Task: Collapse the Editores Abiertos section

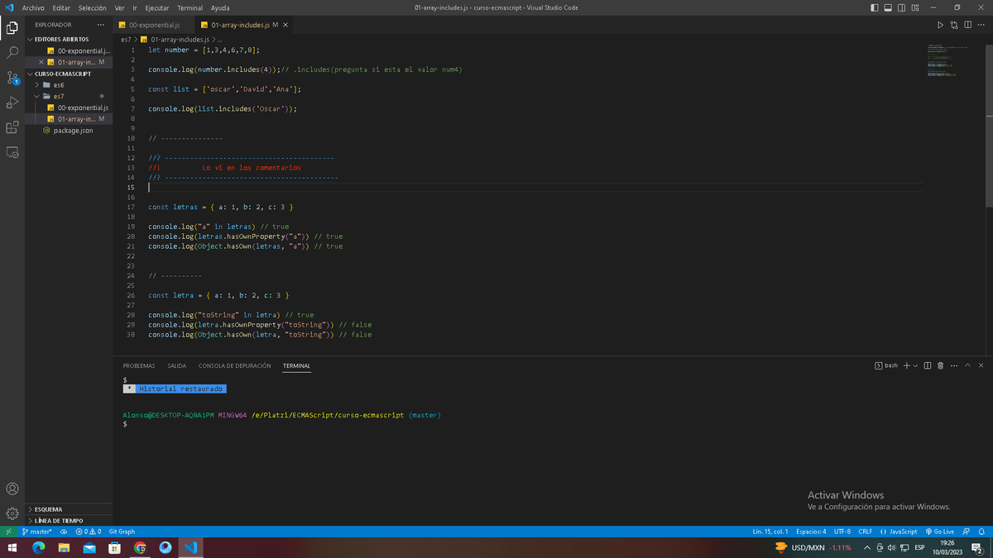Action: (x=69, y=39)
